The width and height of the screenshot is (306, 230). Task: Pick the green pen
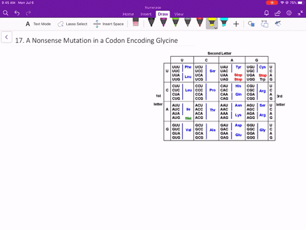pos(175,22)
